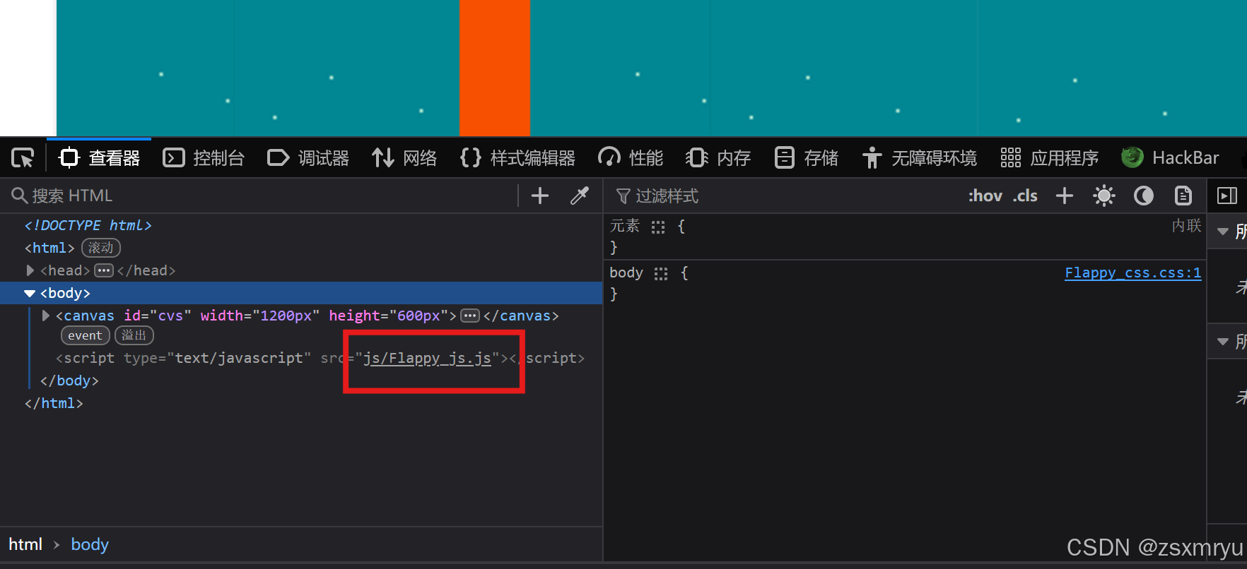Click the body rule selector highlighter icon
1247x569 pixels.
pyautogui.click(x=661, y=274)
